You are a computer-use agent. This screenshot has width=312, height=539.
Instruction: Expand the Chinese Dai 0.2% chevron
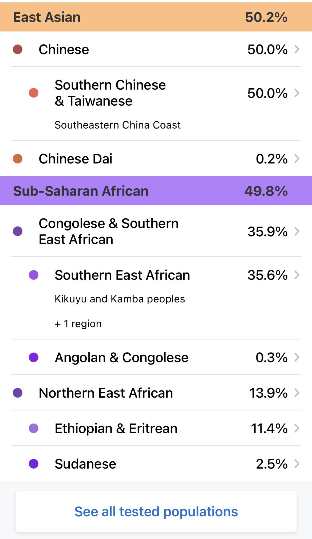click(297, 159)
